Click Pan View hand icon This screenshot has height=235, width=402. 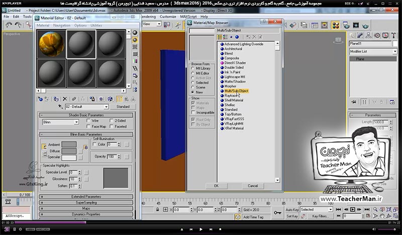click(382, 216)
